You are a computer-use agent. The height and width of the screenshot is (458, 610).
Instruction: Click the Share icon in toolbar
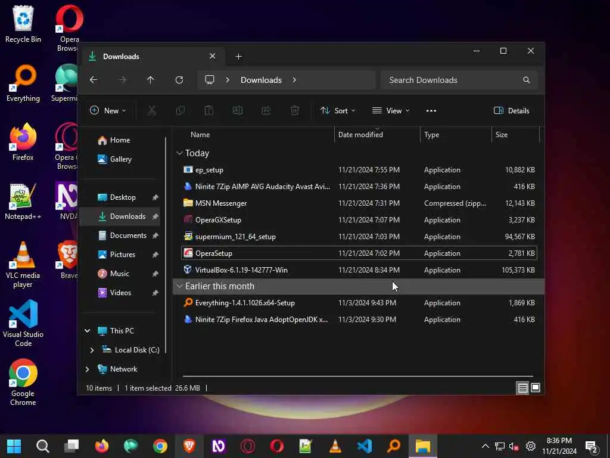[266, 110]
